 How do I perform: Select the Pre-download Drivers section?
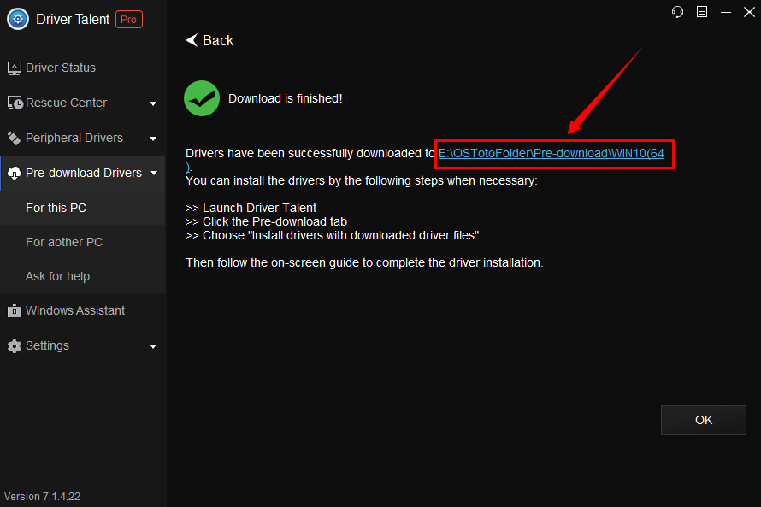tap(82, 174)
